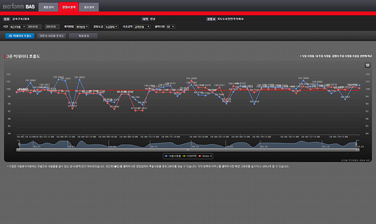Click the 03.21 marker in navigator
376x224 pixels.
pyautogui.click(x=37, y=146)
